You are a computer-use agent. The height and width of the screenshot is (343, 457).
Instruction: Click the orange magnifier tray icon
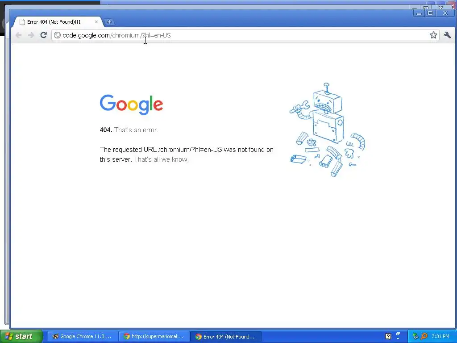[424, 336]
